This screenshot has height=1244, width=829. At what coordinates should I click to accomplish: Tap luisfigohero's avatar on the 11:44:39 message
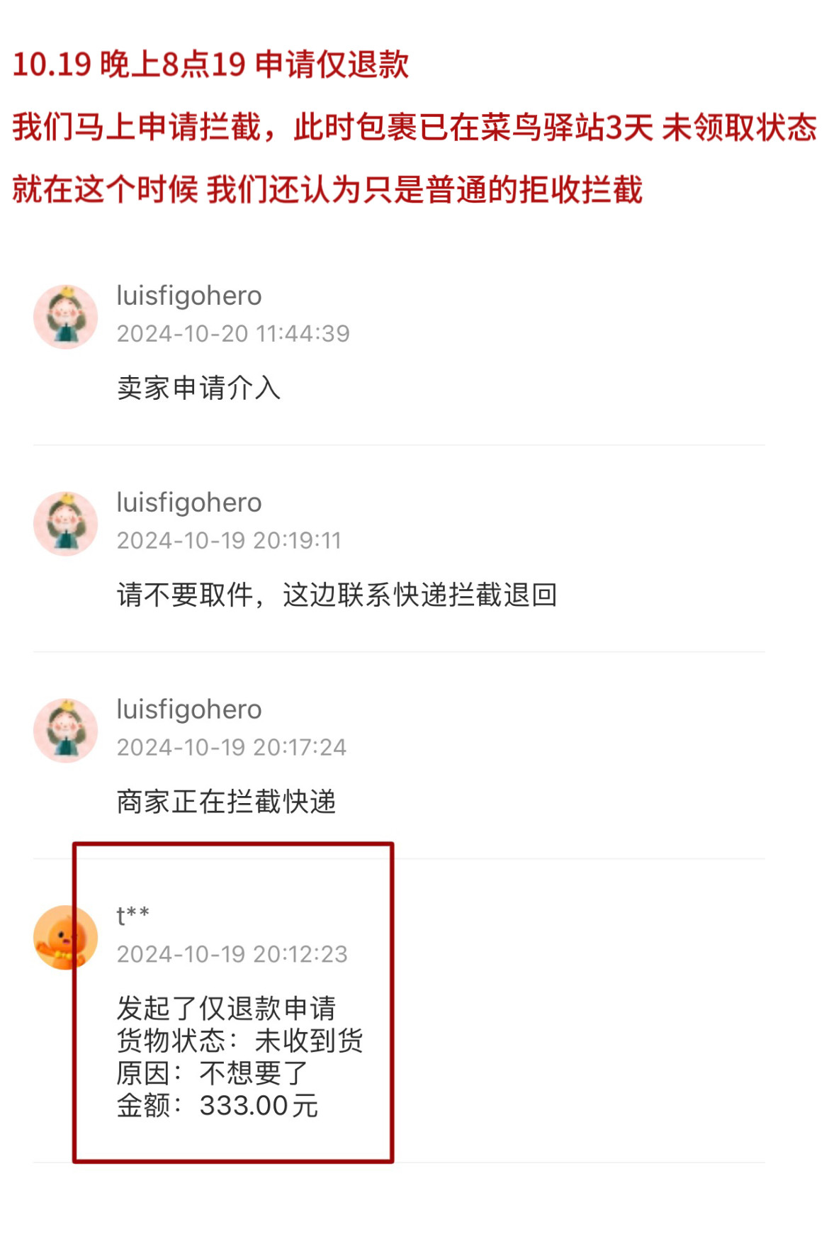[x=65, y=317]
